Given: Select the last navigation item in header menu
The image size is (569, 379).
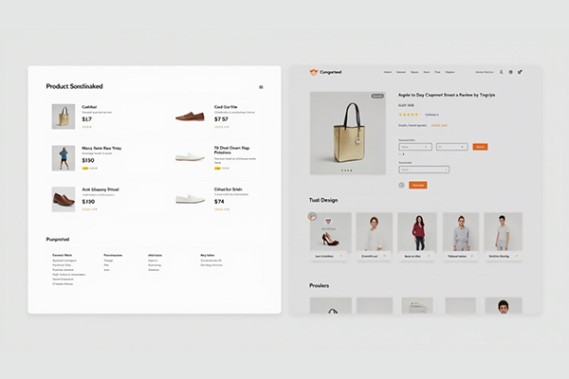Looking at the screenshot, I should 450,72.
